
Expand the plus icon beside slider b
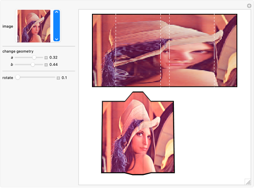tap(46, 65)
